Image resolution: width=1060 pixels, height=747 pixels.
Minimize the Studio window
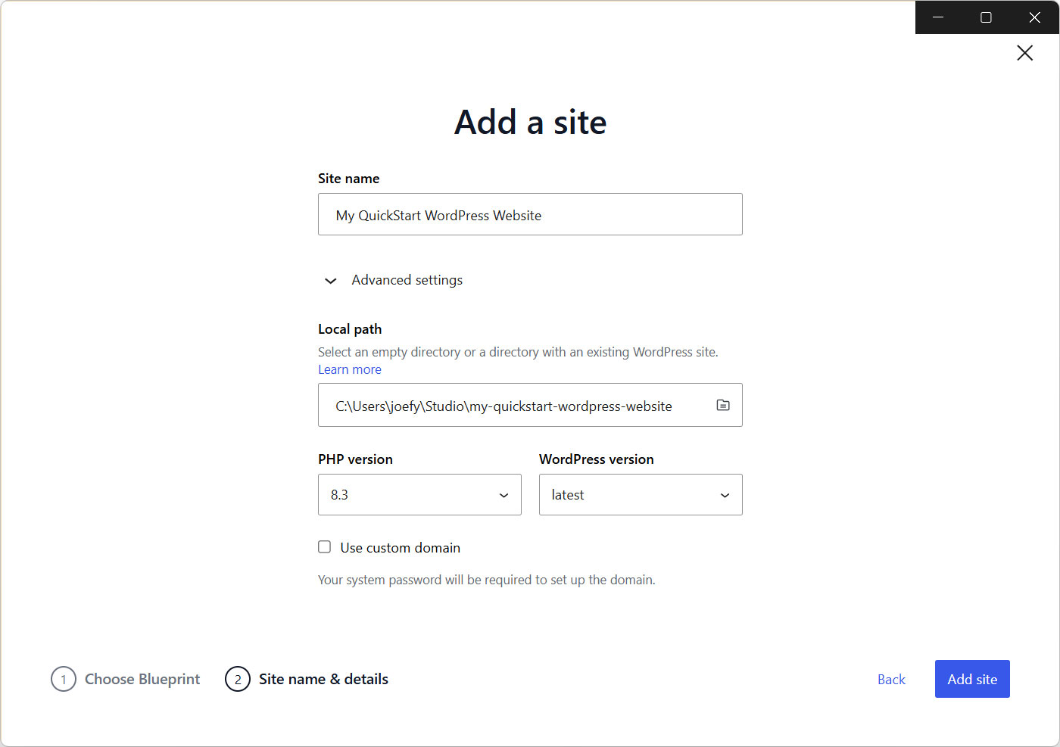938,17
